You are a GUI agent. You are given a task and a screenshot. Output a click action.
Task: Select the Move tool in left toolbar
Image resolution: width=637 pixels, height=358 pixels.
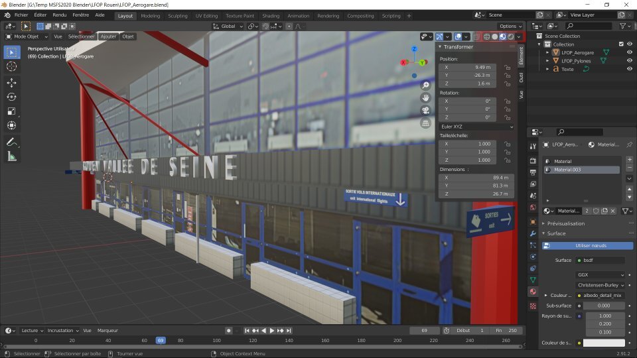pyautogui.click(x=11, y=82)
